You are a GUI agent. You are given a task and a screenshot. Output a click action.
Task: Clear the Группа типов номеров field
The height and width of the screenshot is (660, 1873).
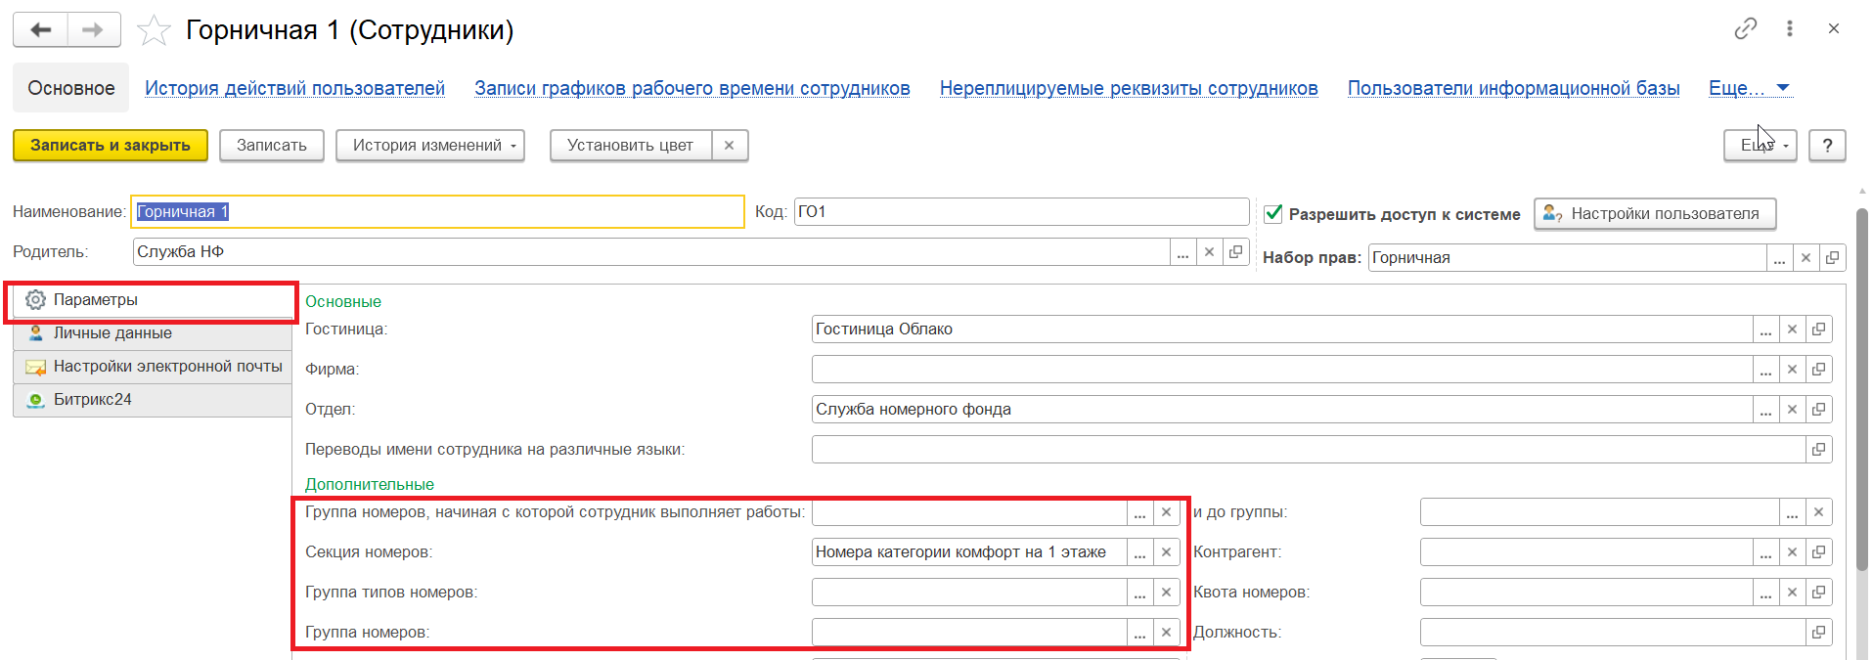click(x=1166, y=593)
